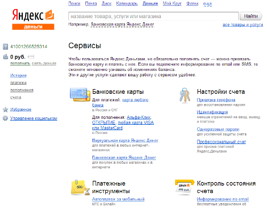The image size is (267, 208).
Task: Open Календарь in the top navigation
Action: point(127,4)
